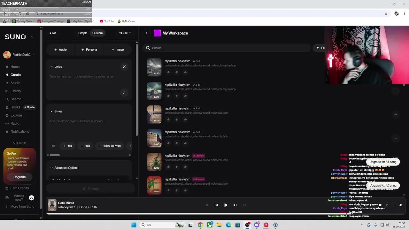Share the 2:19 song

click(185, 119)
